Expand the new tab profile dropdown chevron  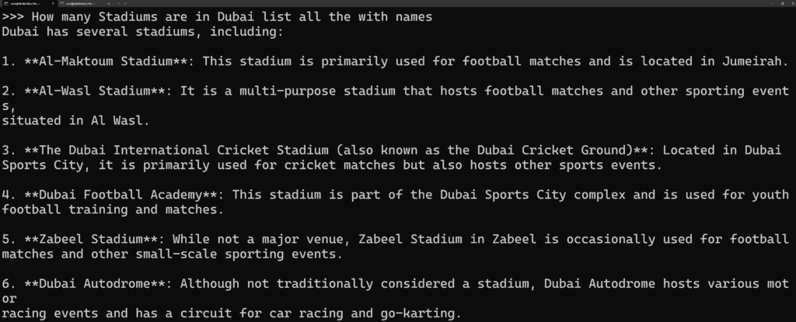pyautogui.click(x=125, y=4)
